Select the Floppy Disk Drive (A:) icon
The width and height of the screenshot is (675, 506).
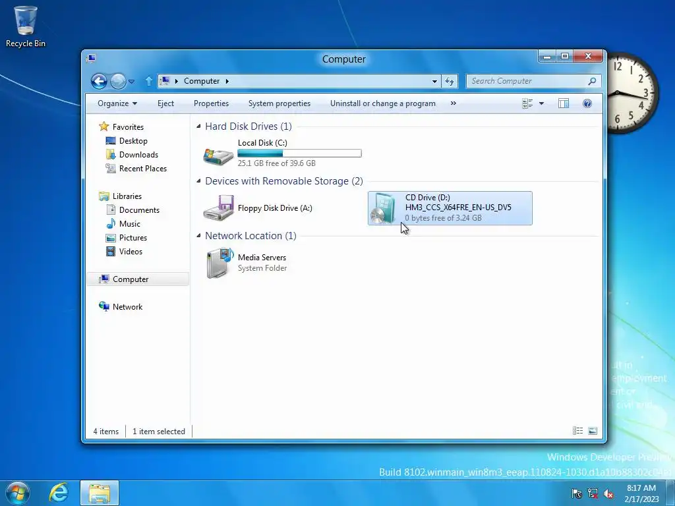pos(218,208)
